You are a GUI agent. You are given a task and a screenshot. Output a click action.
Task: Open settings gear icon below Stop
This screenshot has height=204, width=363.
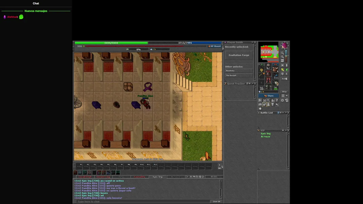click(282, 100)
